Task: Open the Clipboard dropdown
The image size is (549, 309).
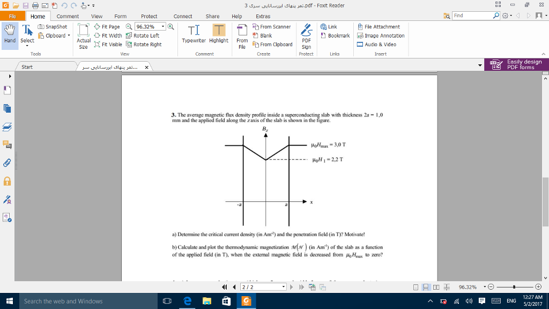Action: (x=69, y=35)
